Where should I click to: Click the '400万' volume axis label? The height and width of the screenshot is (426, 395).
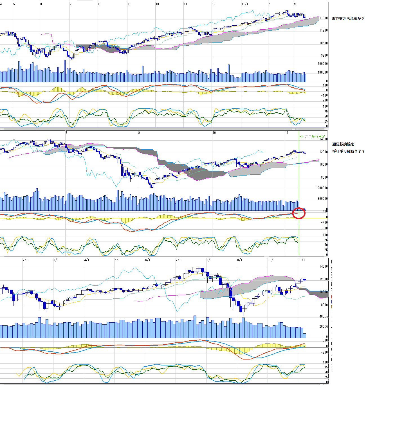[324, 317]
